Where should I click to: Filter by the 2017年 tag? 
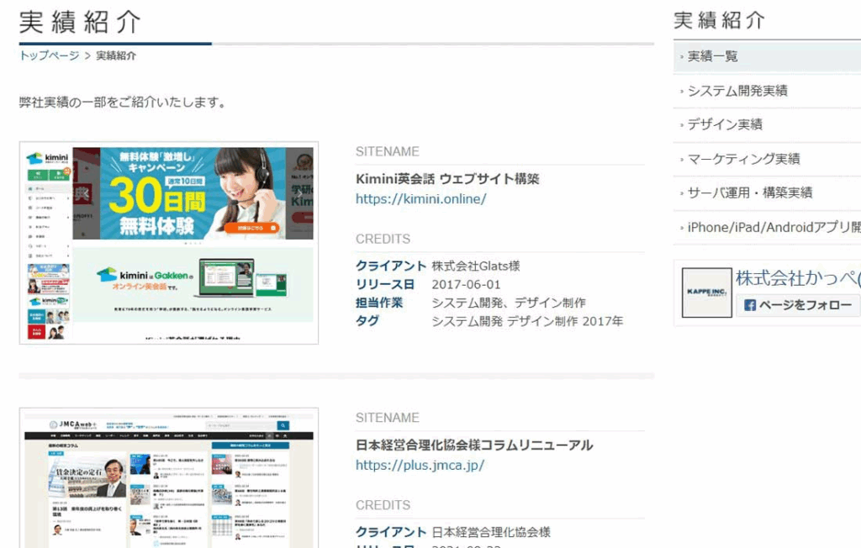(603, 321)
